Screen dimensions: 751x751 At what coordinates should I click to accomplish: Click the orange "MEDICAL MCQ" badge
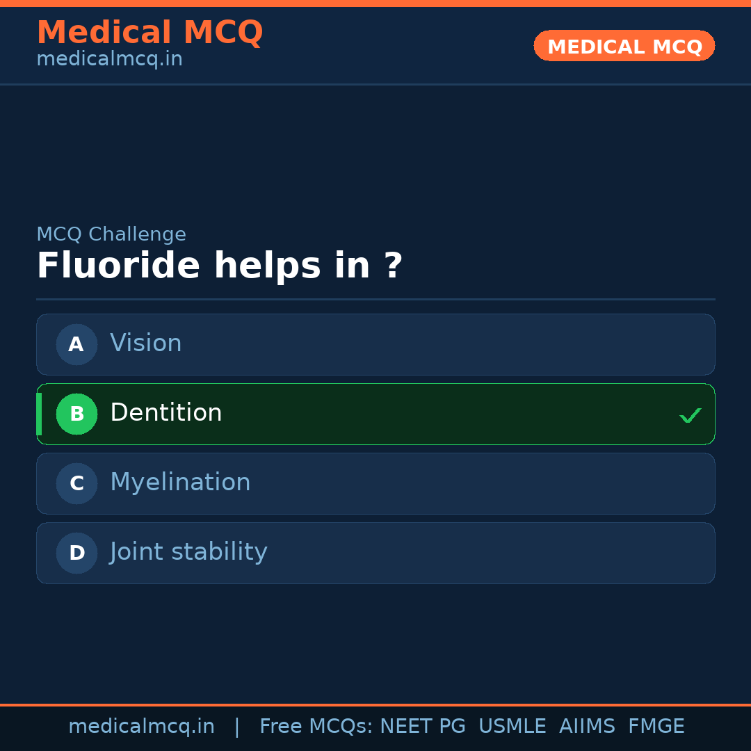click(x=624, y=46)
